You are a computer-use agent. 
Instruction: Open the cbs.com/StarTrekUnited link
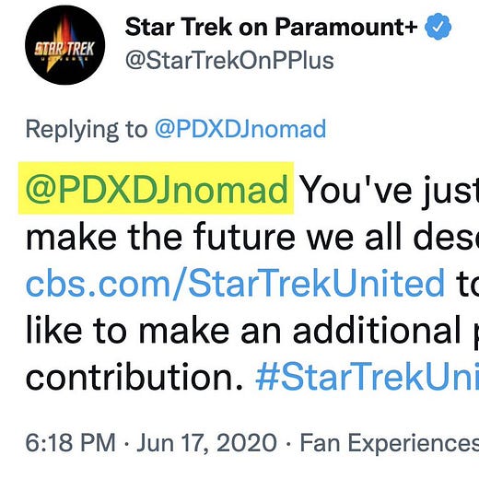point(236,283)
